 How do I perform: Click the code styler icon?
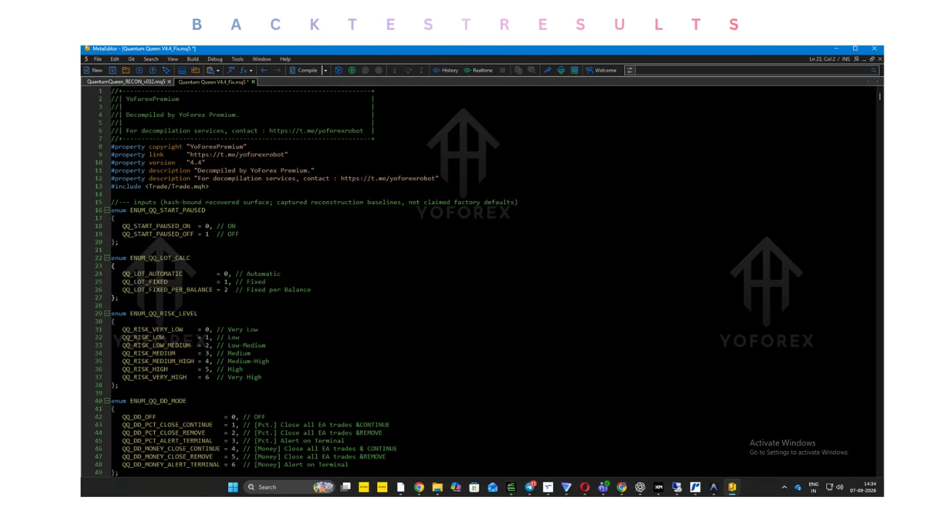(231, 70)
